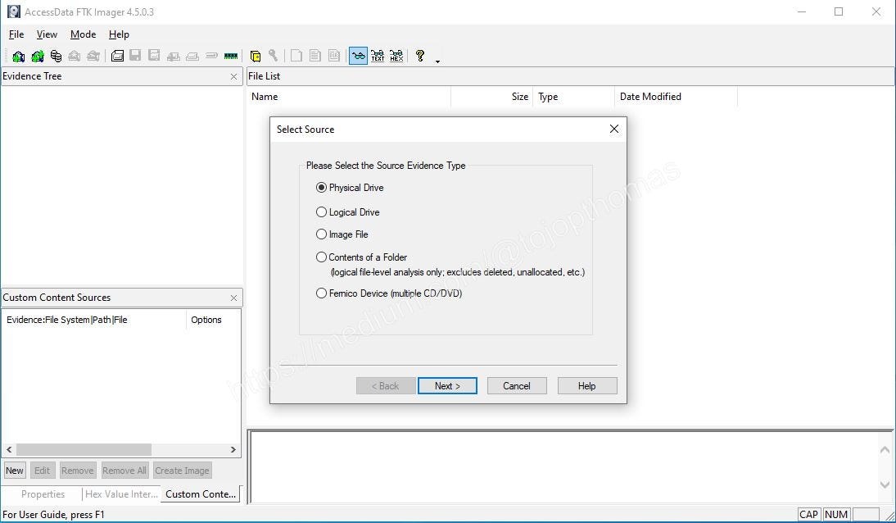Click the Evidence:File System|Path|File column header

point(94,320)
